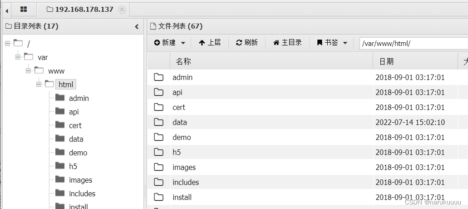468x209 pixels.
Task: Collapse the root / tree node
Action: pos(7,44)
